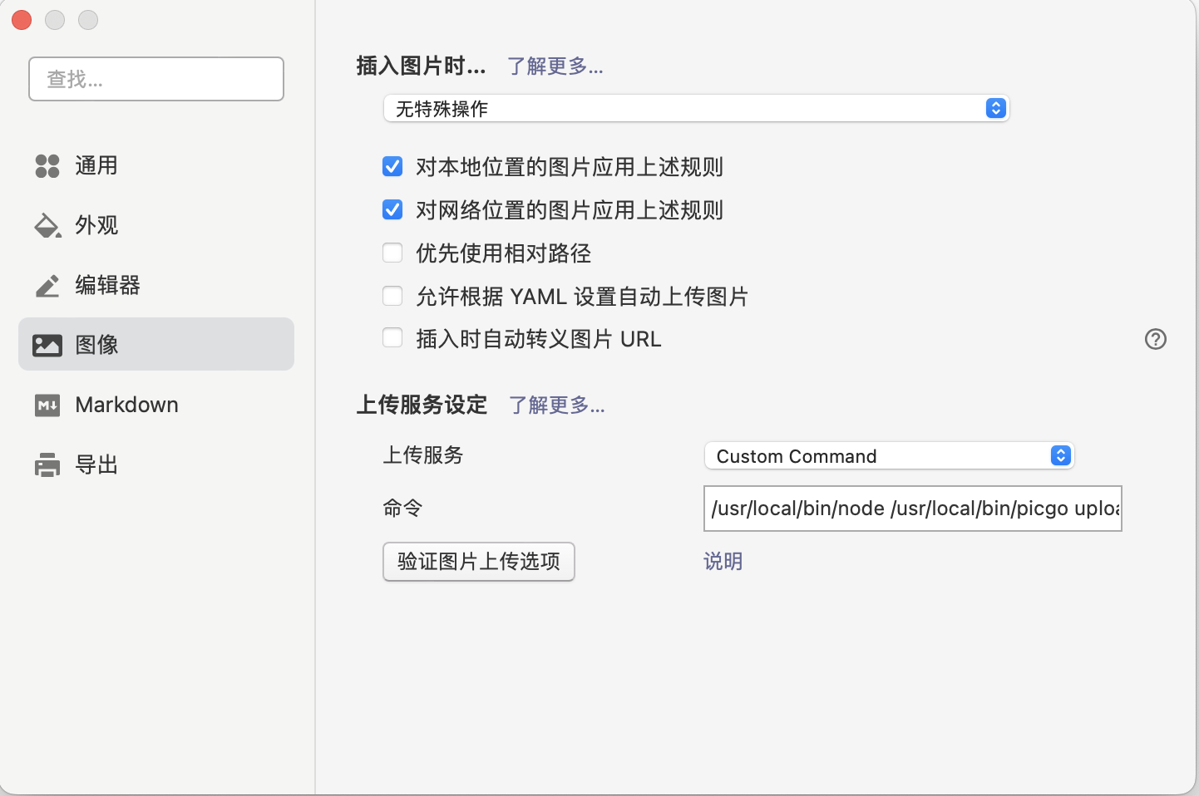Open 了解更多 link beside 插入图片时
Viewport: 1199px width, 796px height.
[x=555, y=66]
